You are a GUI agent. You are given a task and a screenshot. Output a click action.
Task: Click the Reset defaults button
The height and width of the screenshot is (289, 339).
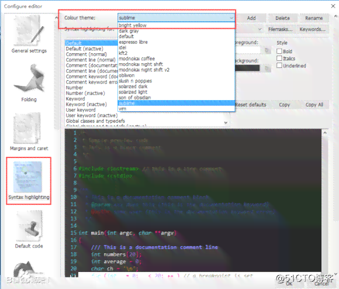[251, 105]
